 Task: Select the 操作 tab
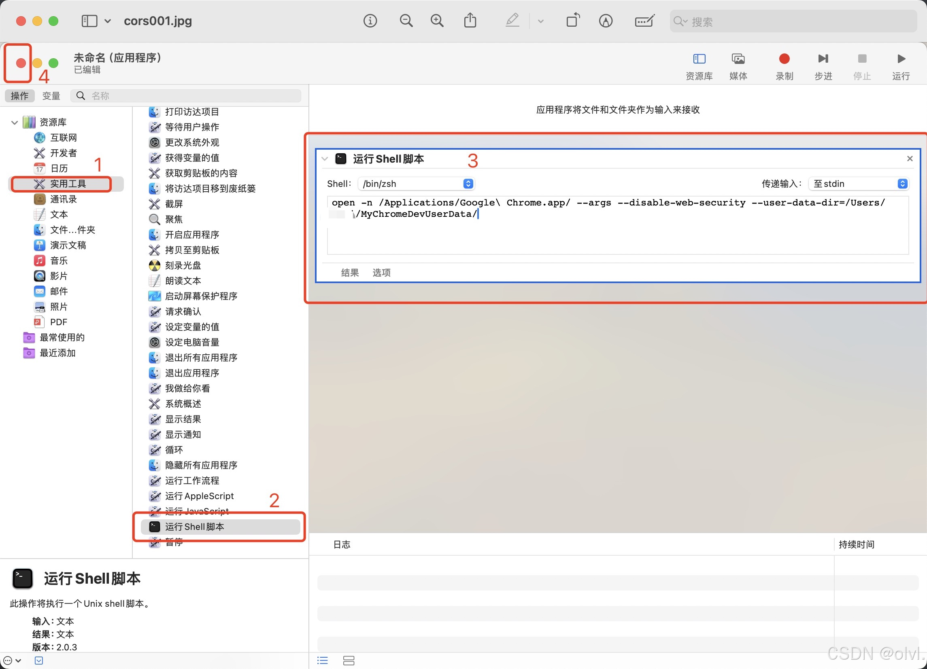(19, 96)
